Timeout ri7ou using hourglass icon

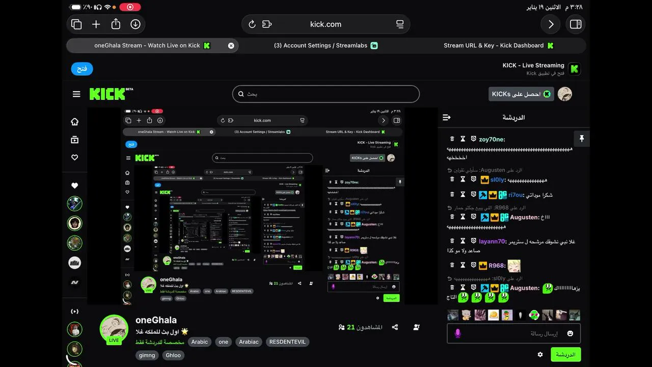pos(463,195)
